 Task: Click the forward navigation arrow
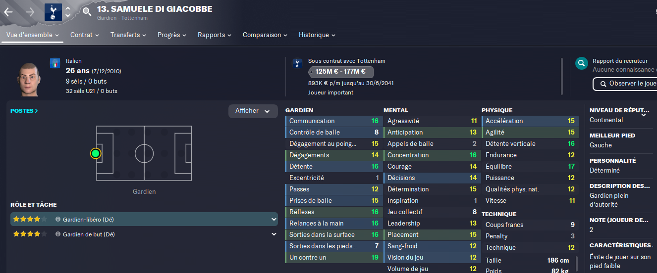click(30, 12)
